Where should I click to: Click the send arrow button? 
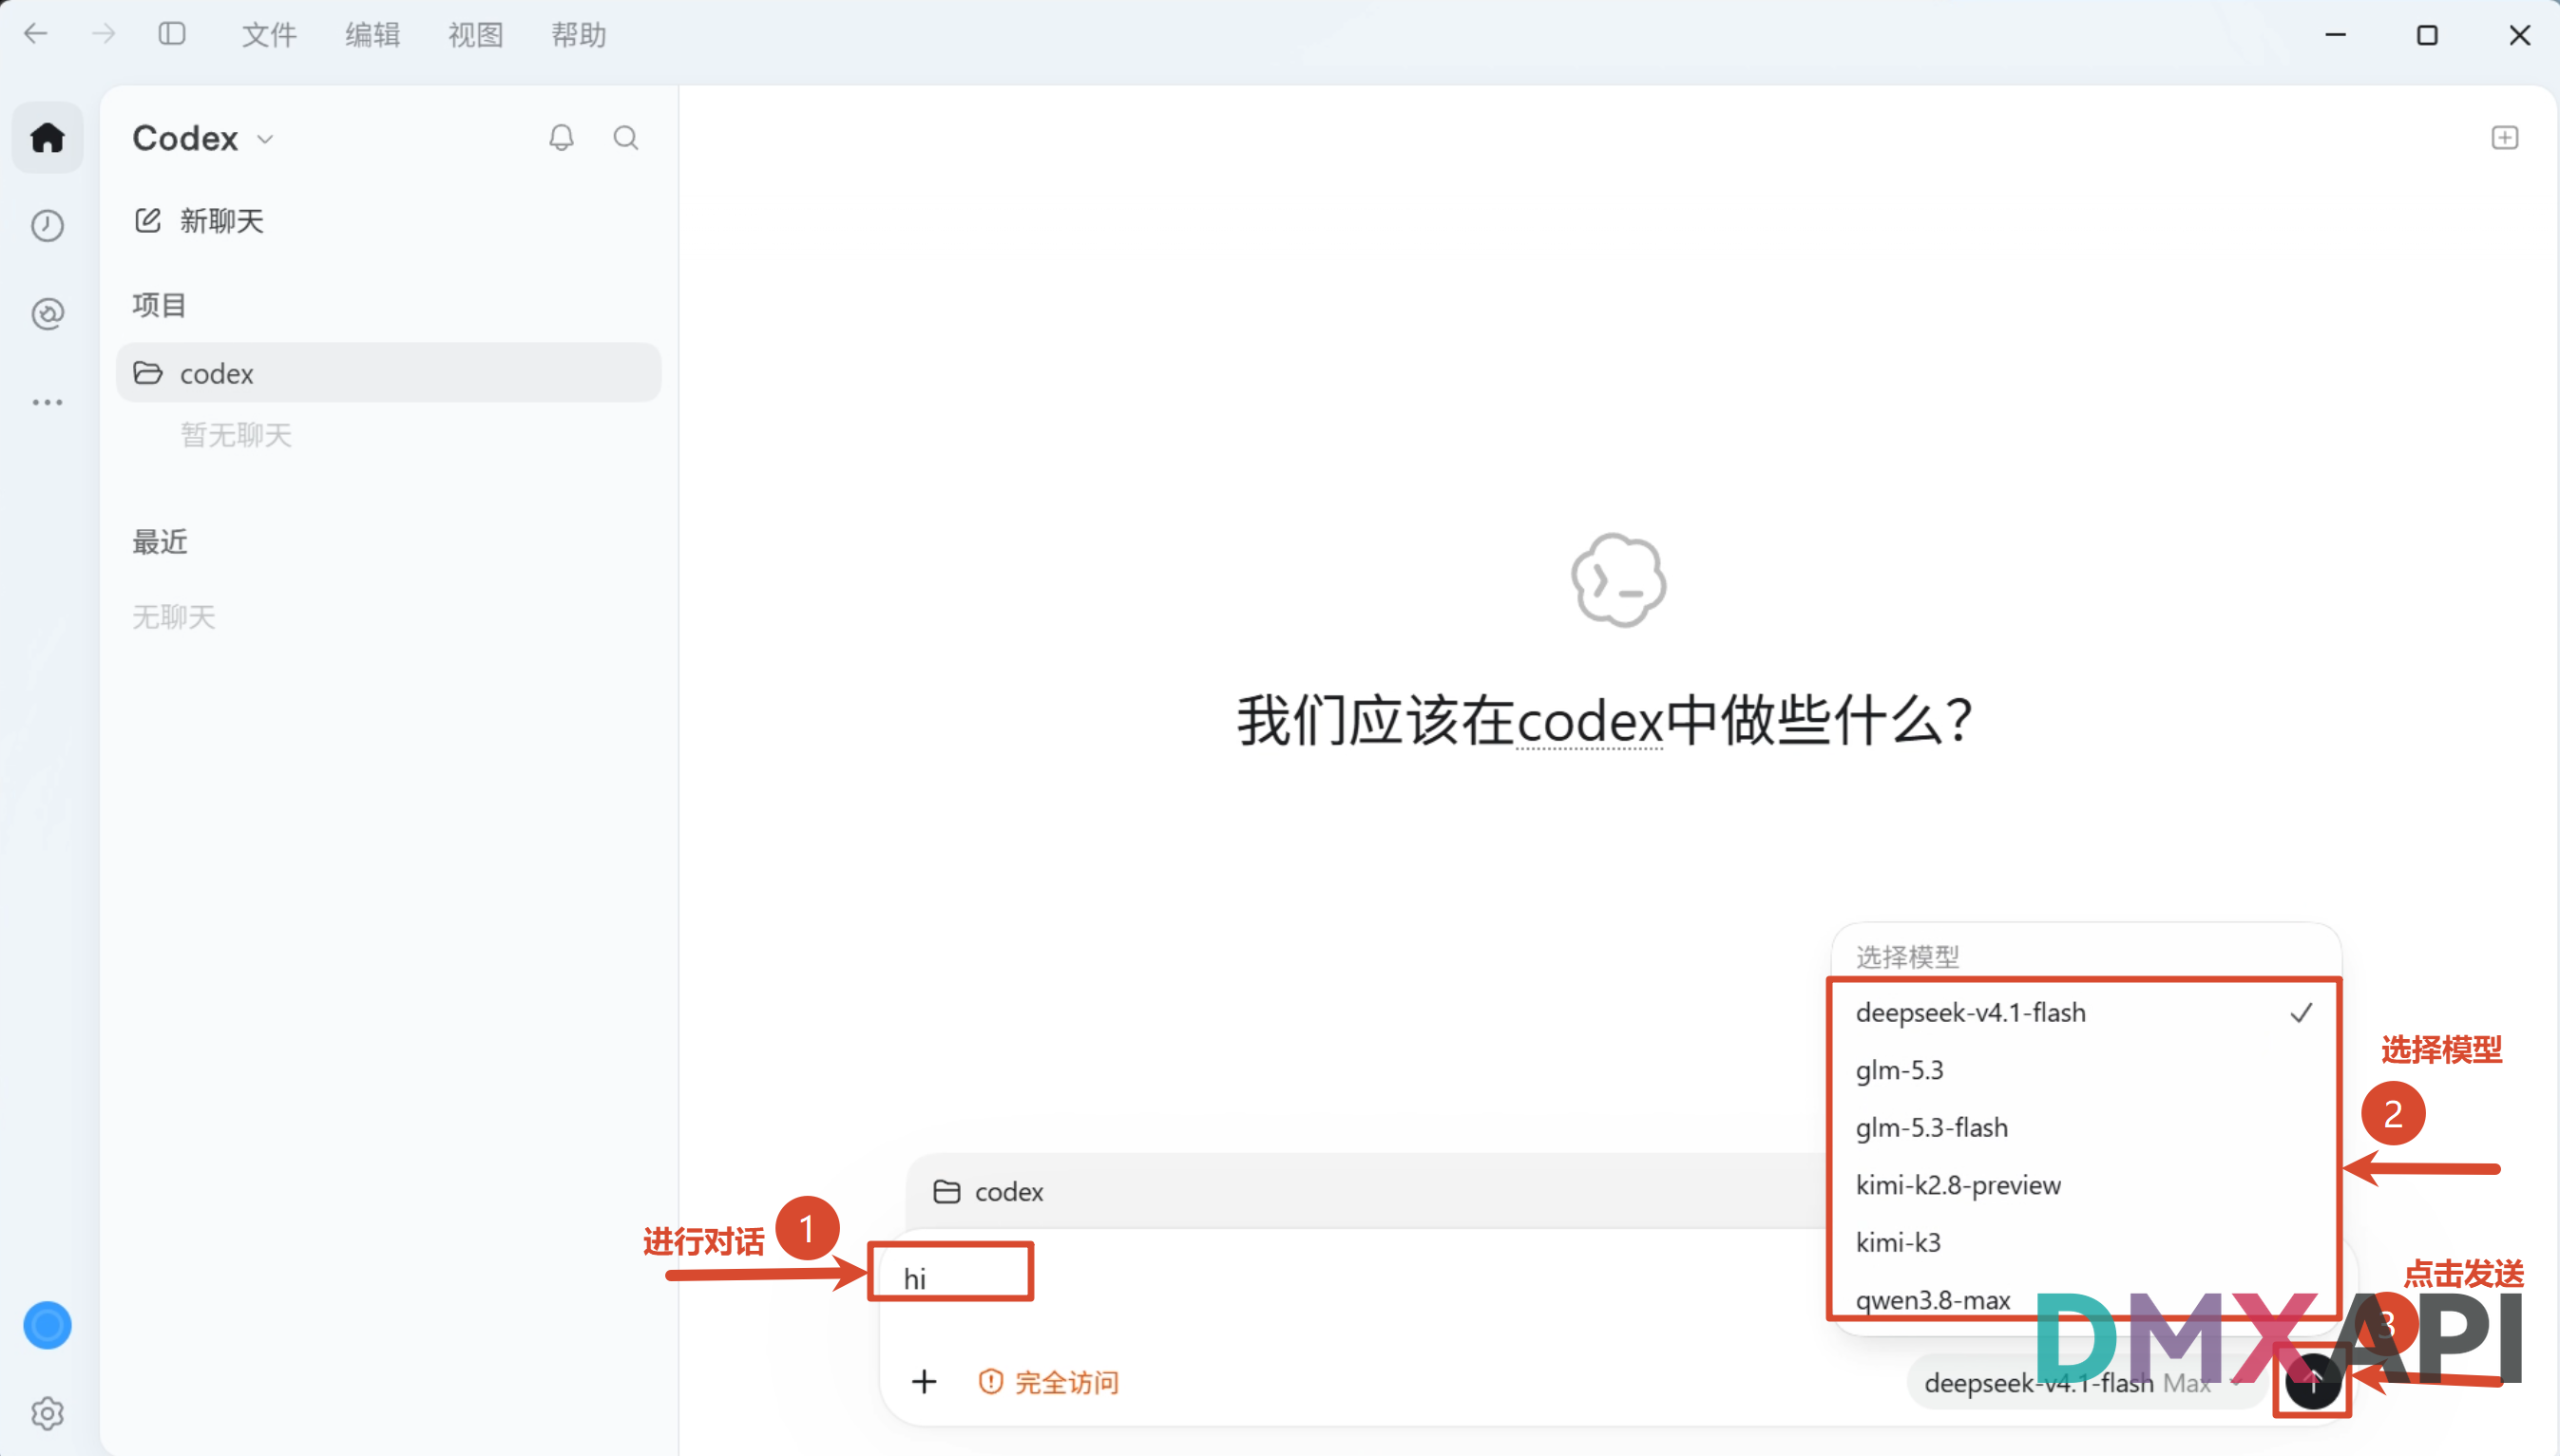[x=2313, y=1382]
